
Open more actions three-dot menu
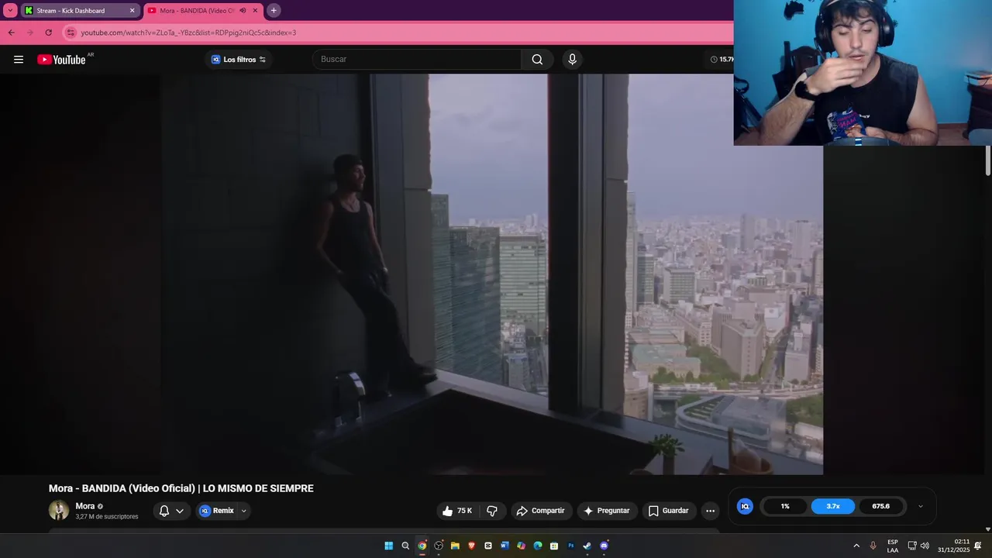point(710,511)
